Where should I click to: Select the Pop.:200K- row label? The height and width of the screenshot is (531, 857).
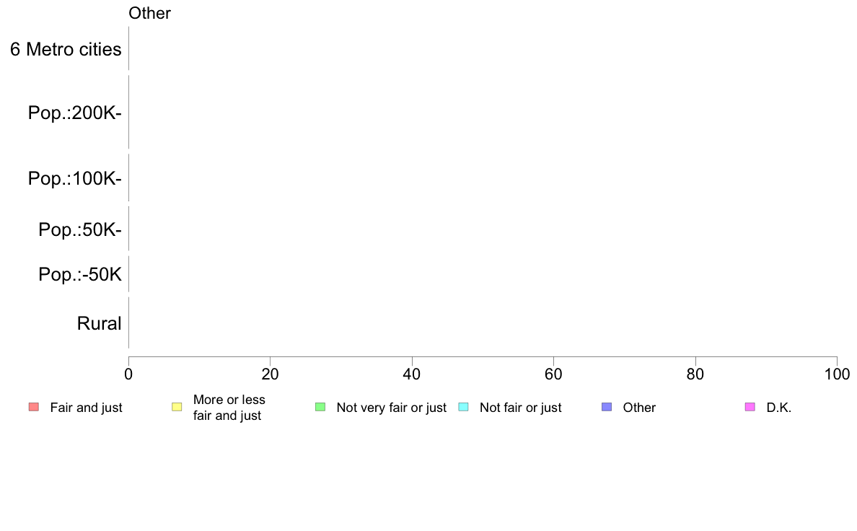74,113
